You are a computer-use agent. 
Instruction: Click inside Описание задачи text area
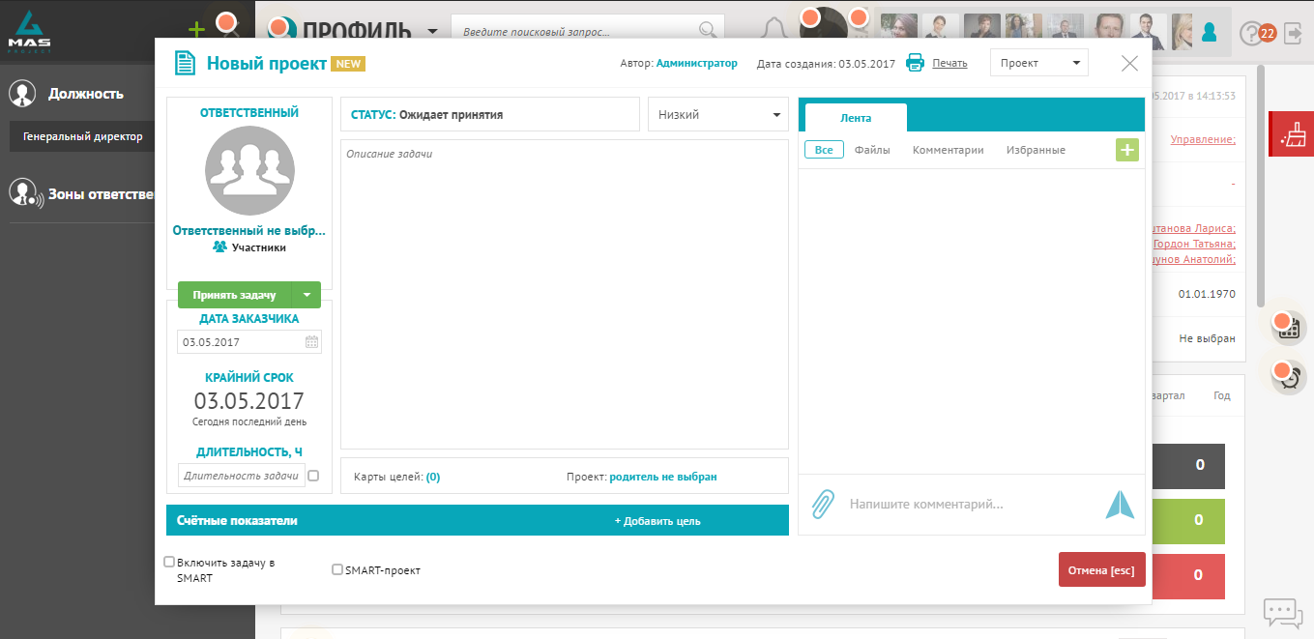tap(565, 294)
